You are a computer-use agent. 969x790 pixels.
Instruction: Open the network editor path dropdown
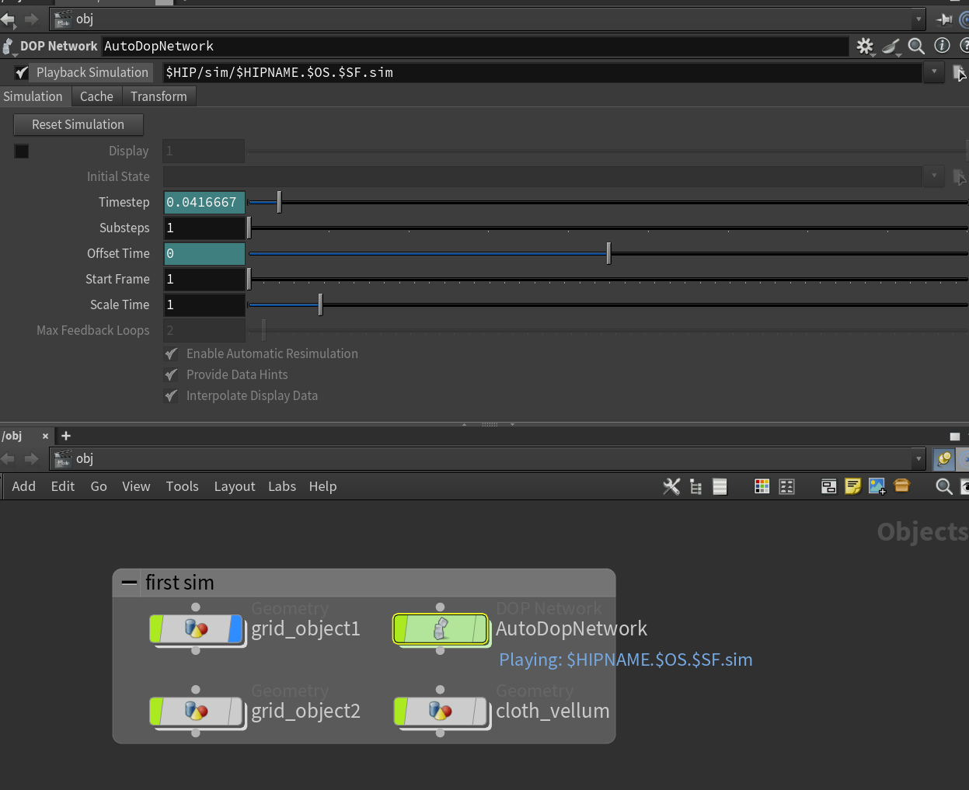[918, 459]
